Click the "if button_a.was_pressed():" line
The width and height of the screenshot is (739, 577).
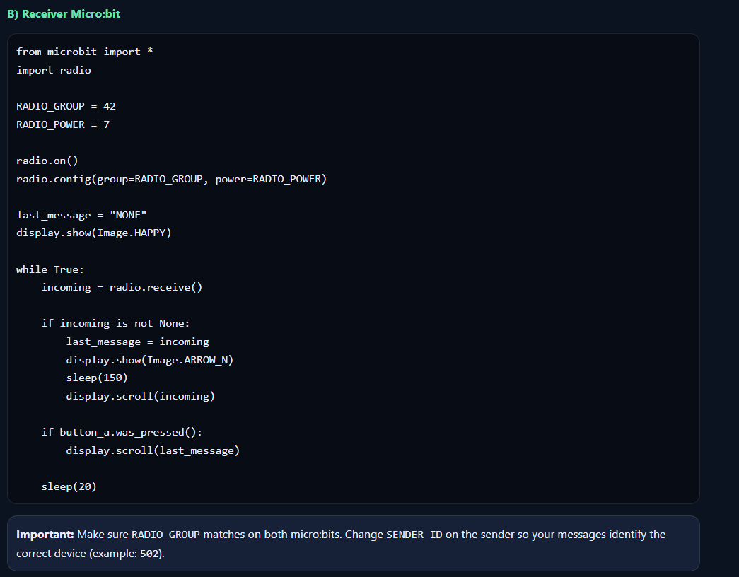[122, 432]
